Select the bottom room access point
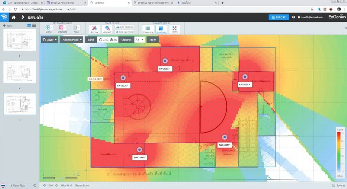 tap(140, 150)
